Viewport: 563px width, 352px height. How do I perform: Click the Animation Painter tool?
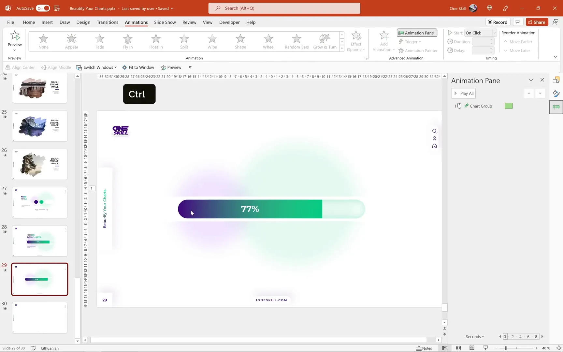point(418,51)
